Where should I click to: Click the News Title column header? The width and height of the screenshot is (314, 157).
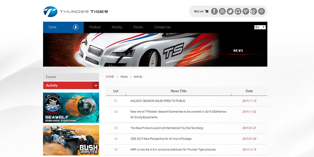tap(179, 91)
